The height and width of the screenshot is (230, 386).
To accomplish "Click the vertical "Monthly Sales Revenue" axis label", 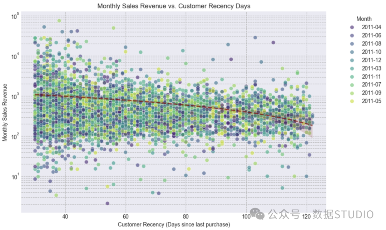I will (5, 113).
